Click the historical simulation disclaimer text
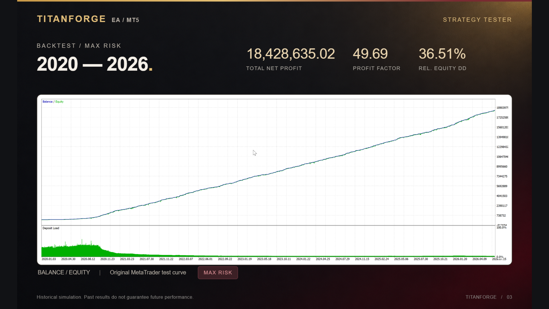Image resolution: width=549 pixels, height=309 pixels. [x=115, y=297]
